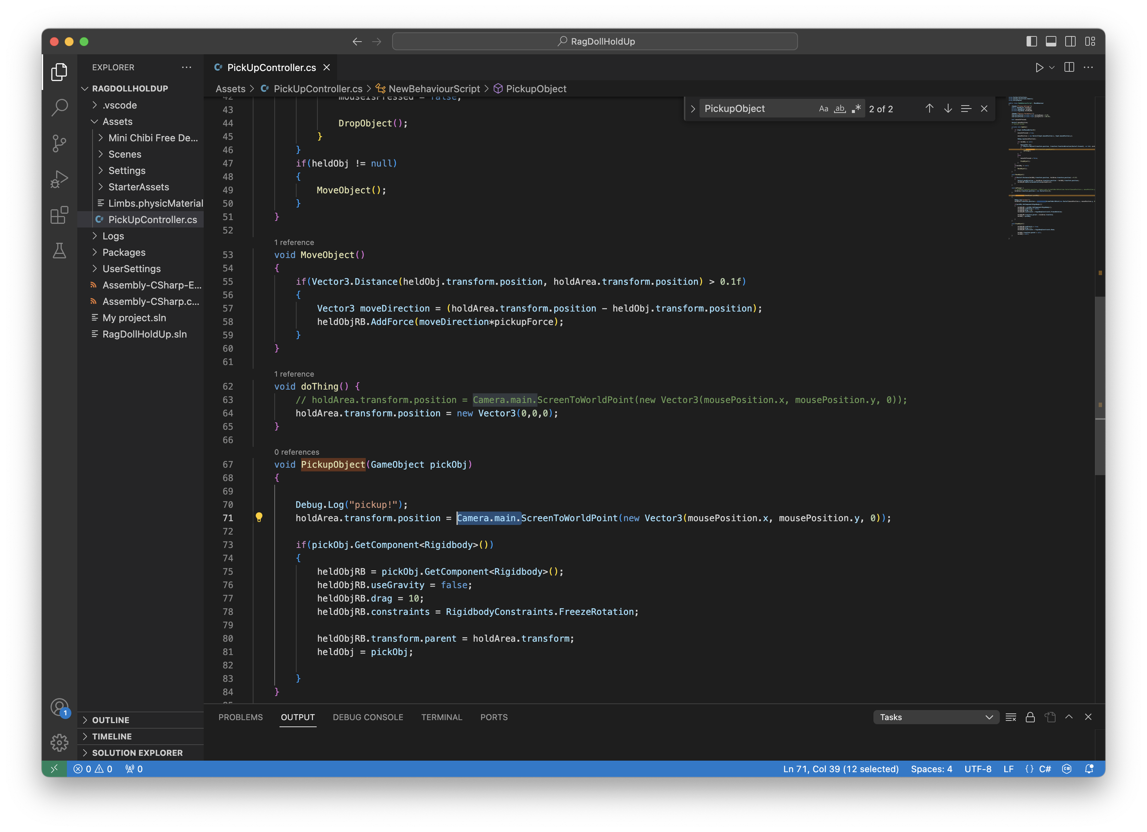
Task: Click the lightbulb code action on line 71
Action: pos(259,517)
